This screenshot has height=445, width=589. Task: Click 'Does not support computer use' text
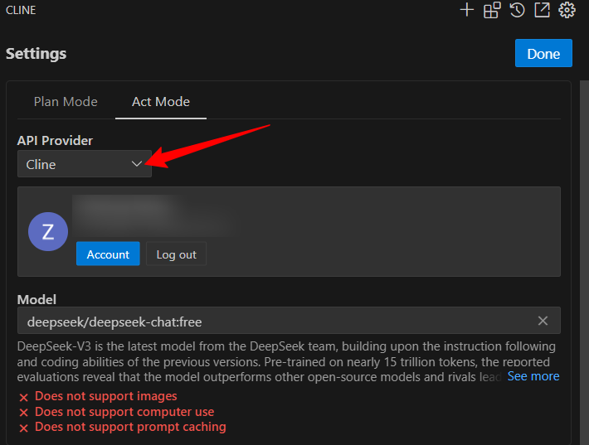pyautogui.click(x=124, y=412)
